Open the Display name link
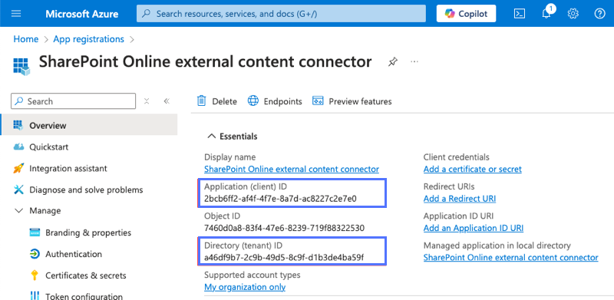The image size is (614, 300). point(292,170)
